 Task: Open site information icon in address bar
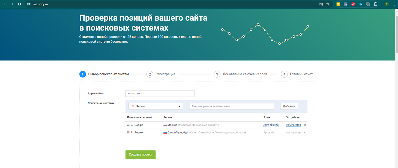(28, 4)
